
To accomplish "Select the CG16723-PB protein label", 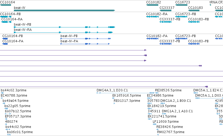I will pyautogui.click(x=186, y=36).
